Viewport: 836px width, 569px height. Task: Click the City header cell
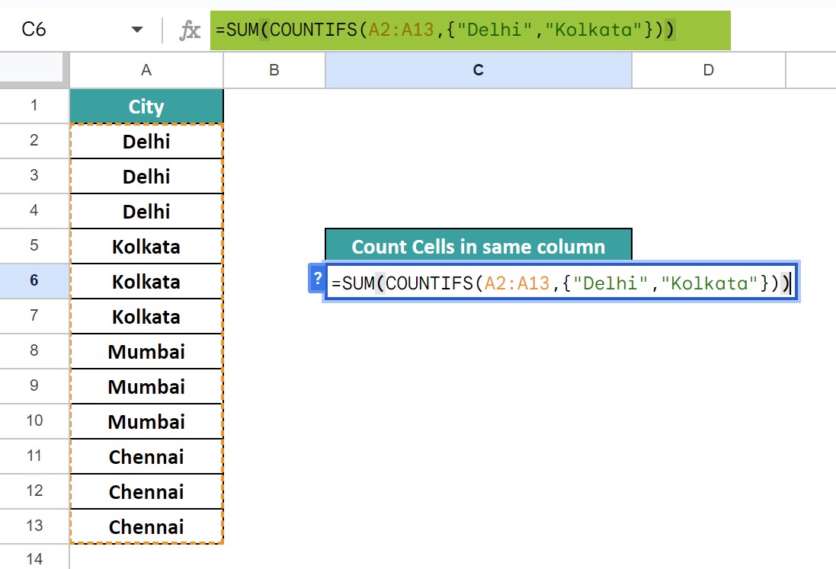point(146,106)
